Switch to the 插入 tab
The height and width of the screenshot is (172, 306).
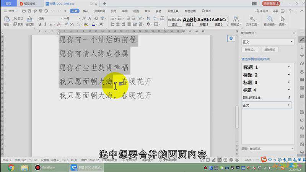coord(86,11)
